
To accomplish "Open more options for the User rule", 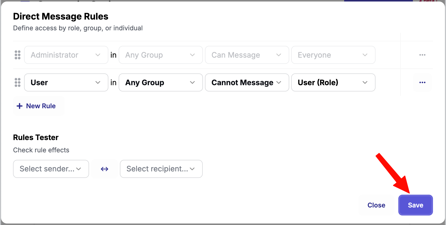I will pos(422,82).
